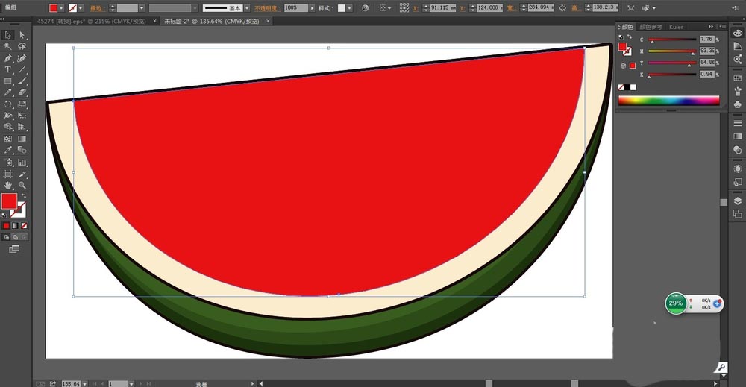This screenshot has height=387, width=746.
Task: Open stroke weight dropdown
Action: click(142, 8)
